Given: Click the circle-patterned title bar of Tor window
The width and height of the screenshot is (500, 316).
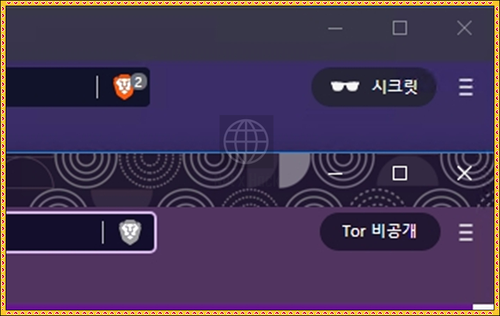Looking at the screenshot, I should coord(159,180).
